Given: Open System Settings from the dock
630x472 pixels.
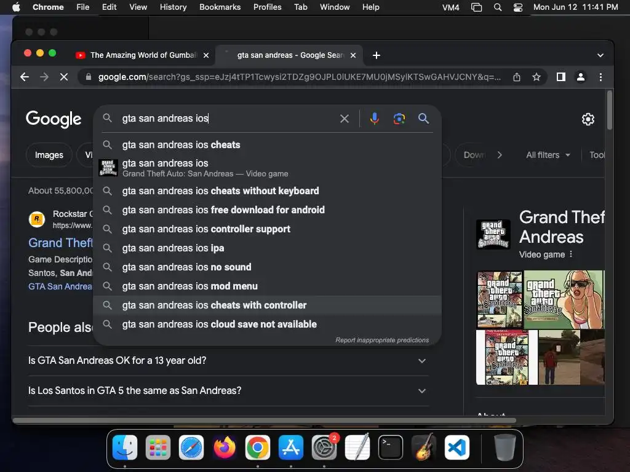Looking at the screenshot, I should coord(324,447).
